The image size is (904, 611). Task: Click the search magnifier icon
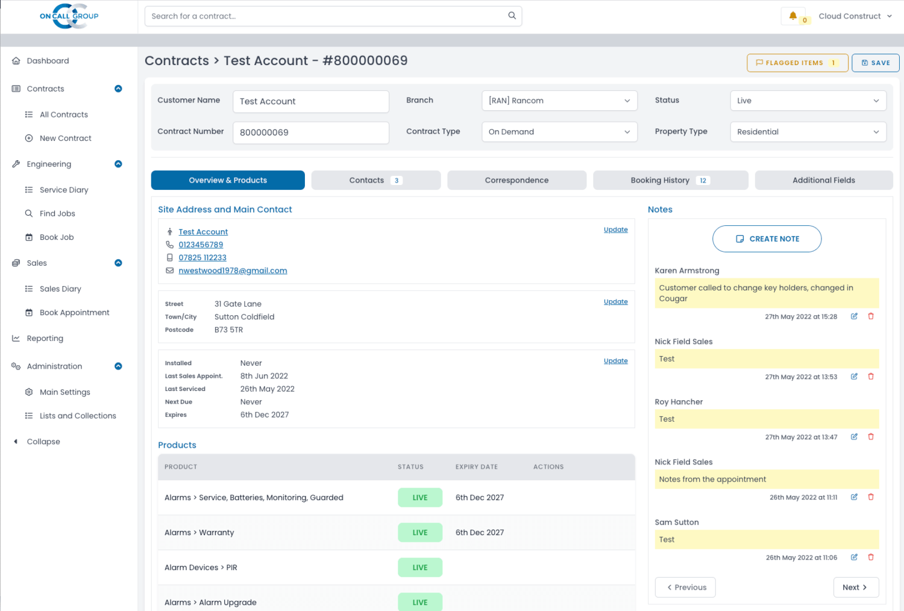512,16
